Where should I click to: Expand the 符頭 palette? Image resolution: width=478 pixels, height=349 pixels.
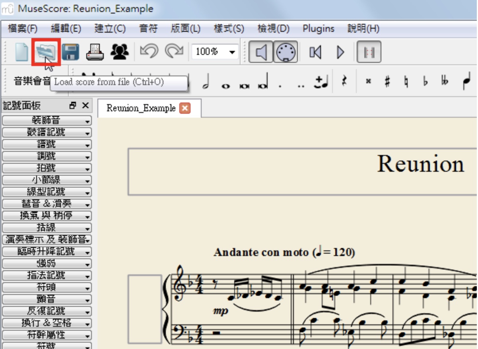[x=47, y=287]
